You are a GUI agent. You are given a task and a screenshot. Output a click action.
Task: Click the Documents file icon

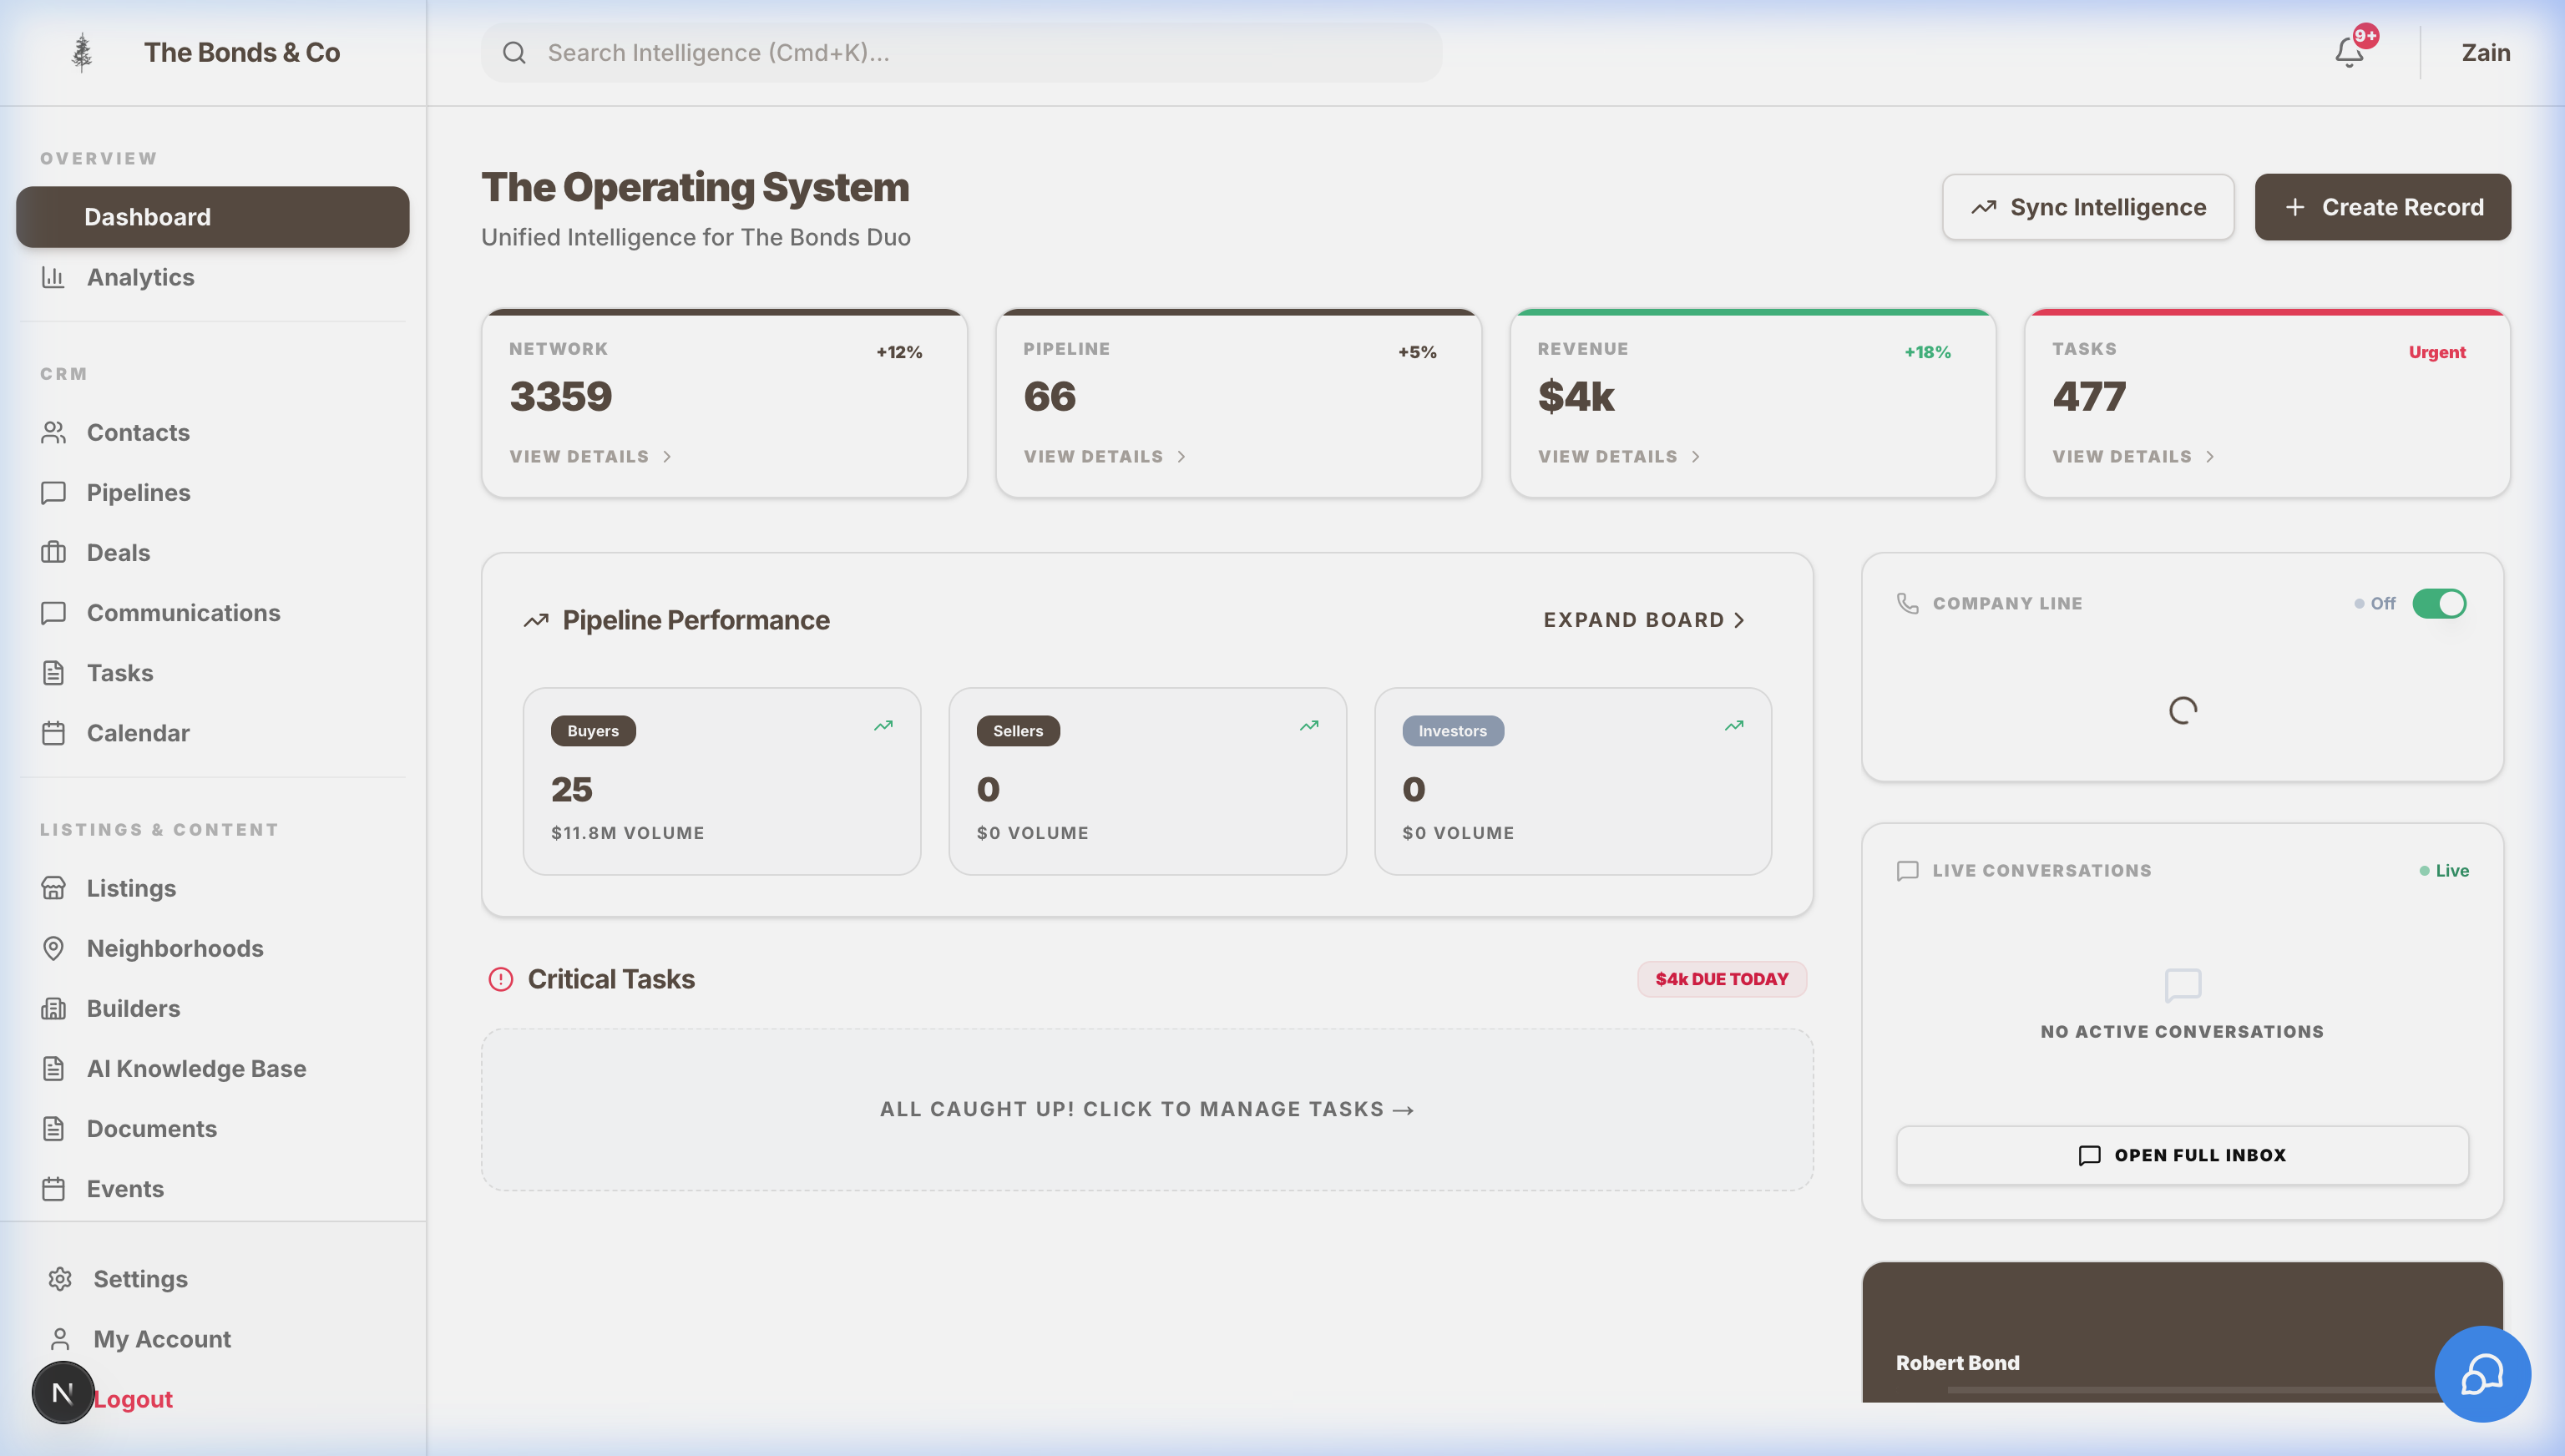[53, 1128]
